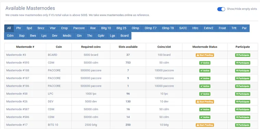Select the Cdm filter tab

click(10, 36)
